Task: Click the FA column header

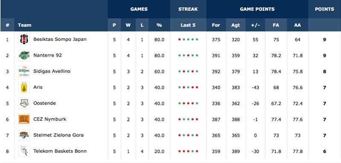Action: coord(276,25)
